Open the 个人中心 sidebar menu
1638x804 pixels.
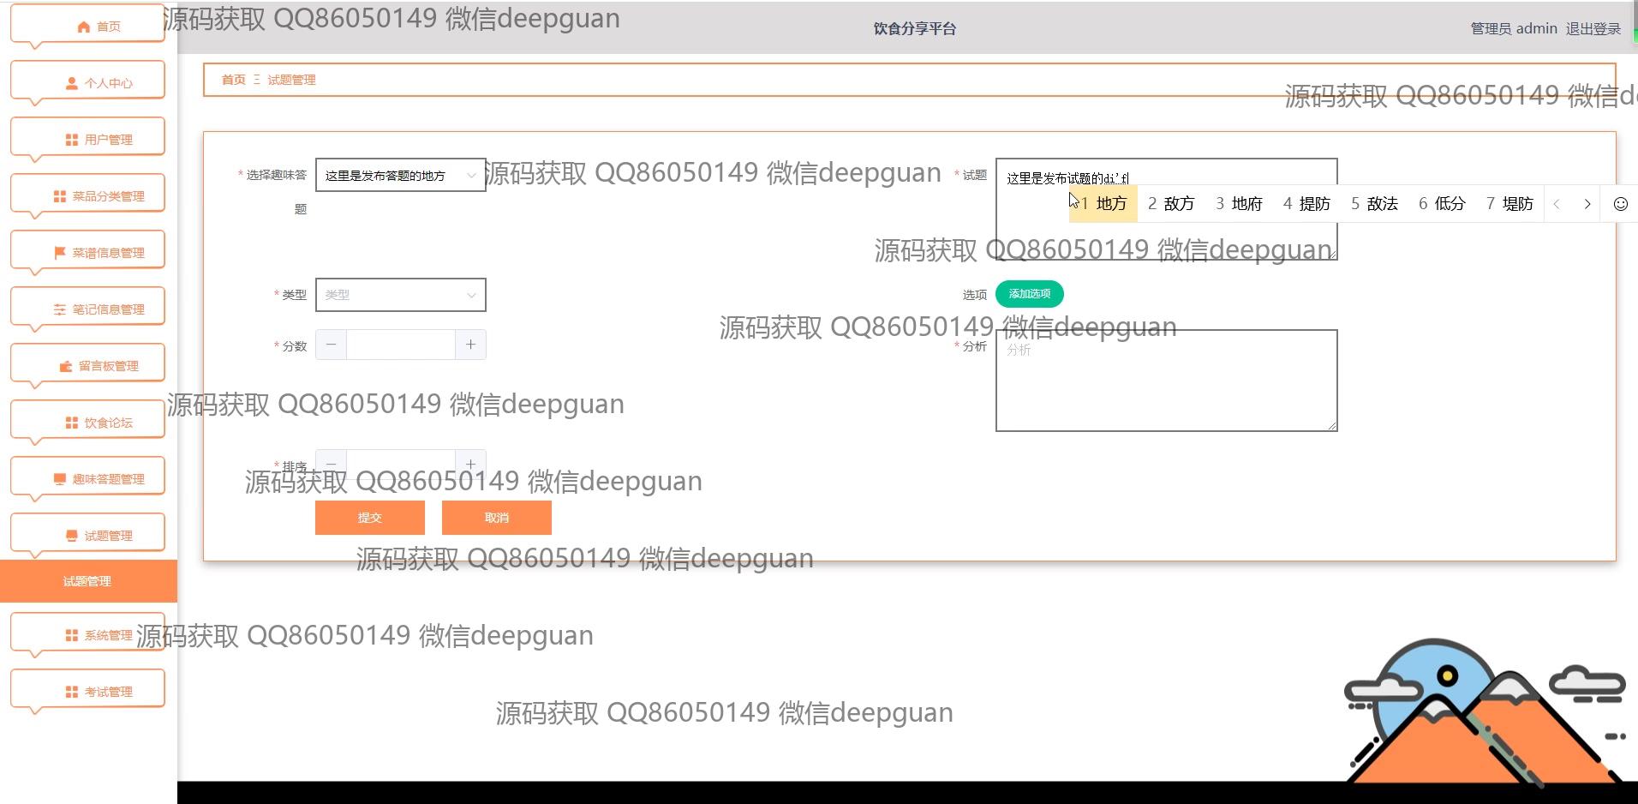point(87,83)
